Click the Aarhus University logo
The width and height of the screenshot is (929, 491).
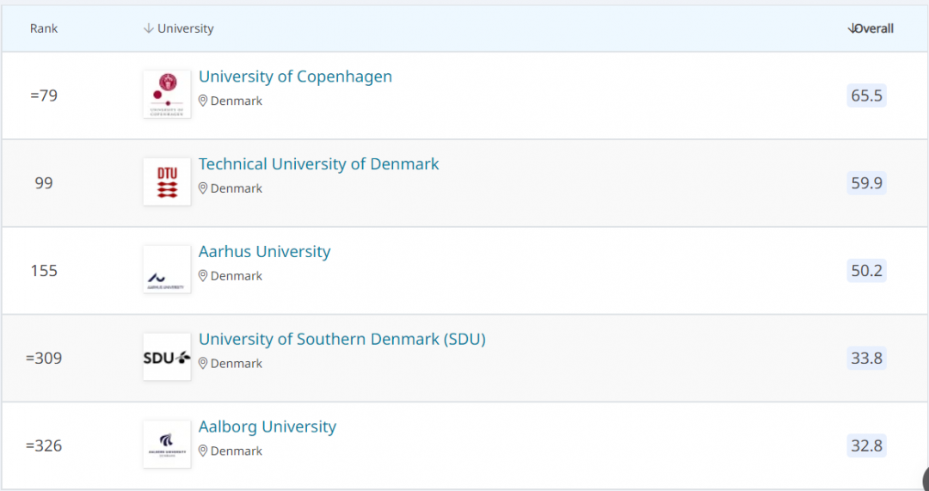167,269
